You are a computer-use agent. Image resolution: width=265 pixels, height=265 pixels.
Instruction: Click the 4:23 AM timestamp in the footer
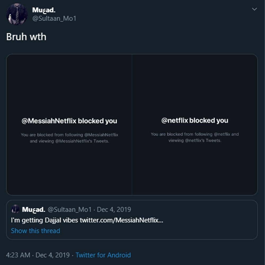click(x=18, y=255)
